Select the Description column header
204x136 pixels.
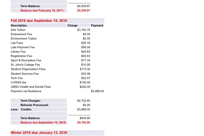click(x=19, y=25)
